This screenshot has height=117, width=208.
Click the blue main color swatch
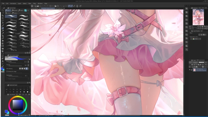[x=6, y=111]
